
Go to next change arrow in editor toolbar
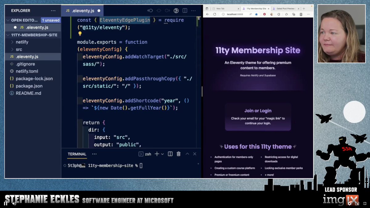point(167,10)
